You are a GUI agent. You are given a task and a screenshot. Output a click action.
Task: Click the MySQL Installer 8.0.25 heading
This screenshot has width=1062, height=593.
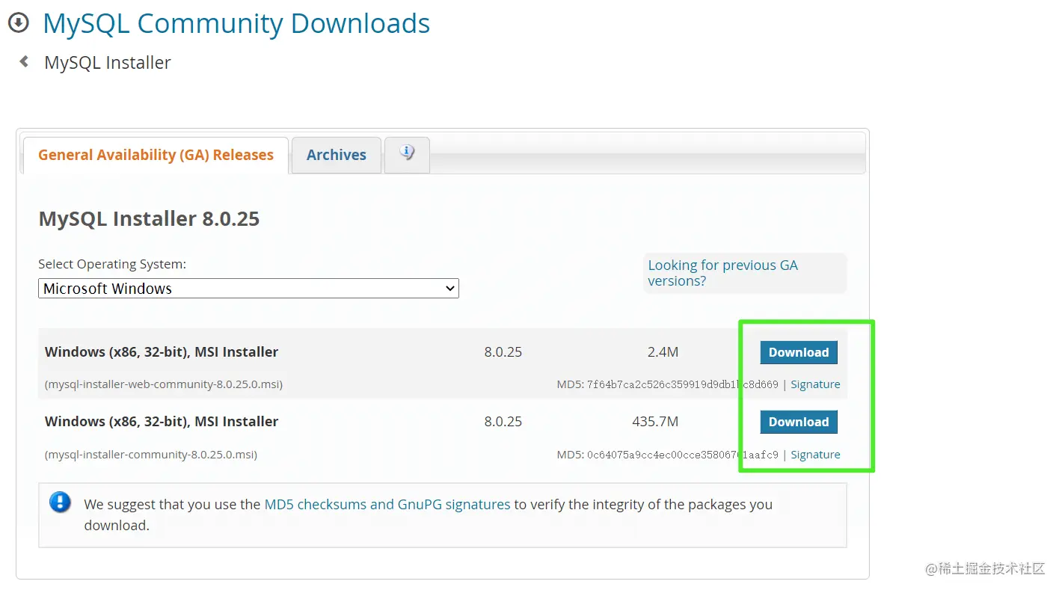pos(149,218)
